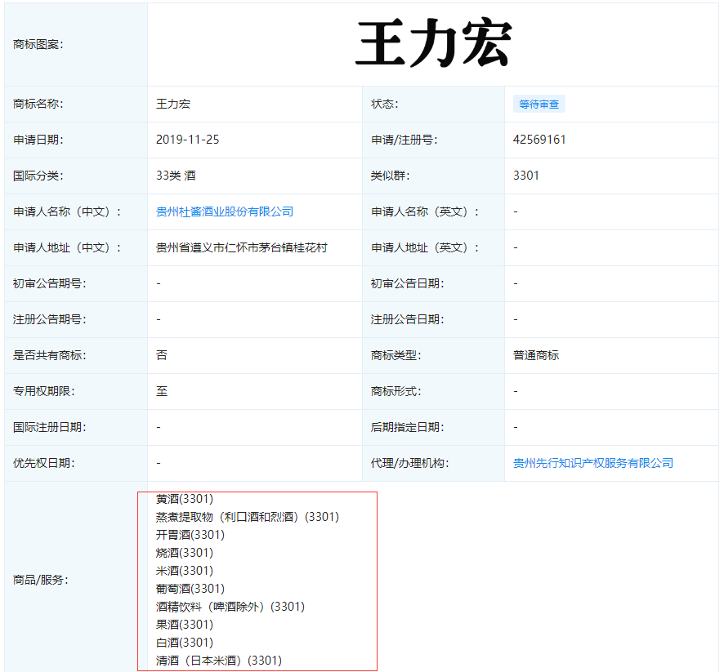This screenshot has height=672, width=724.
Task: Click the 优先权日期 label
Action: click(44, 463)
